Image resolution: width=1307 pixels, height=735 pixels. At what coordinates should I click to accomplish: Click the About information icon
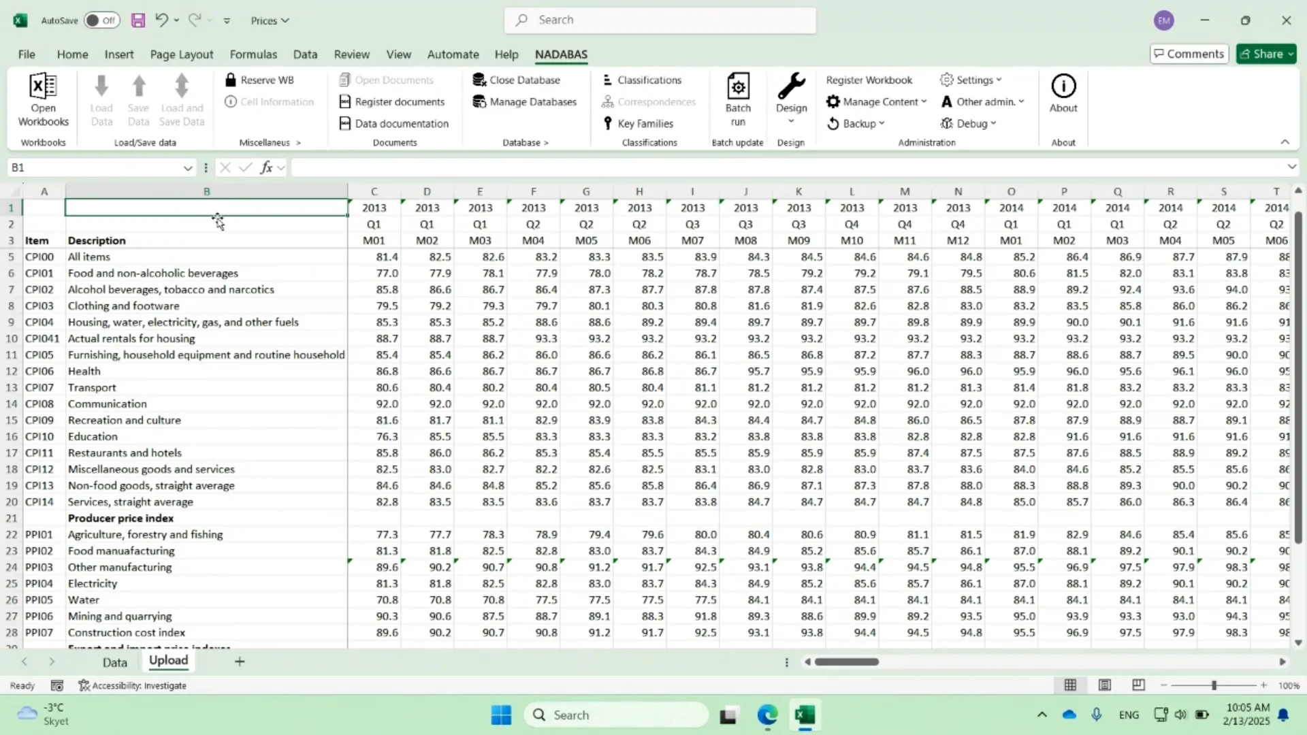(1063, 95)
